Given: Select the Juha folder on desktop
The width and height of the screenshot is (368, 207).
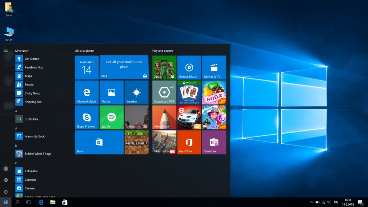Looking at the screenshot, I should [x=9, y=10].
